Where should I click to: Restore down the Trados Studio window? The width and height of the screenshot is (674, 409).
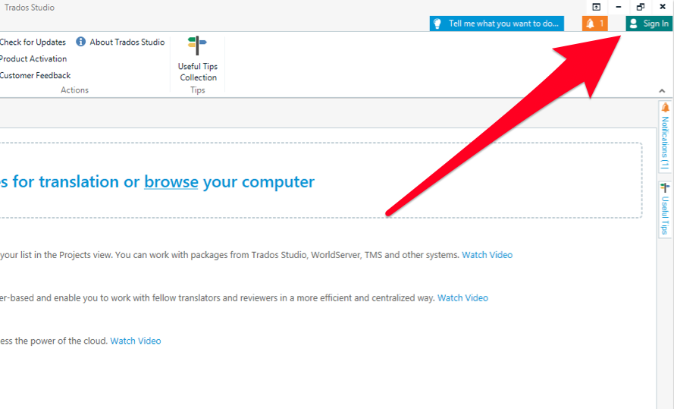[641, 7]
